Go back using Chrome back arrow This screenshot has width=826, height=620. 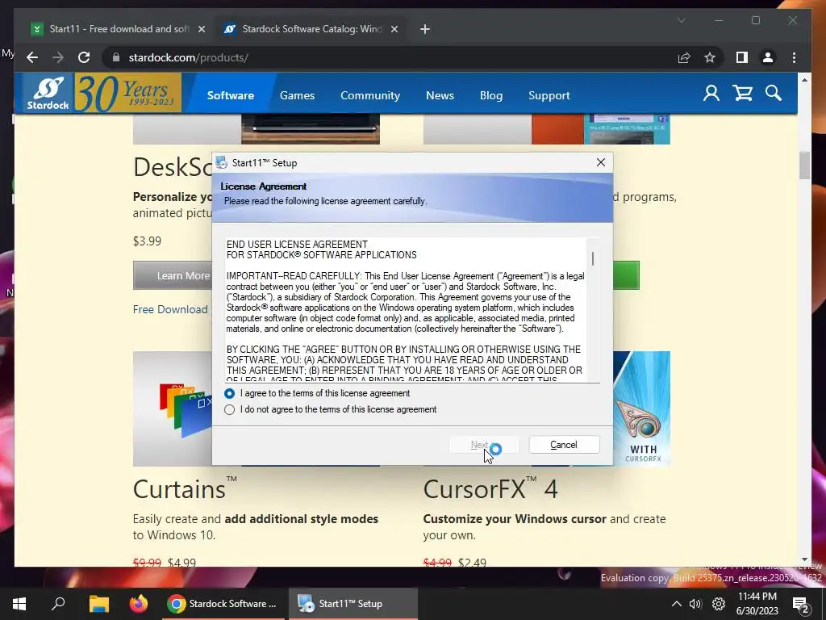coord(32,57)
